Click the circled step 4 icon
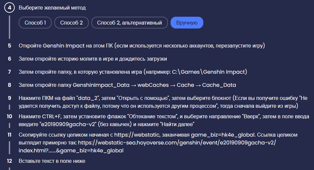Viewport: 314px width, 170px height. point(9,8)
